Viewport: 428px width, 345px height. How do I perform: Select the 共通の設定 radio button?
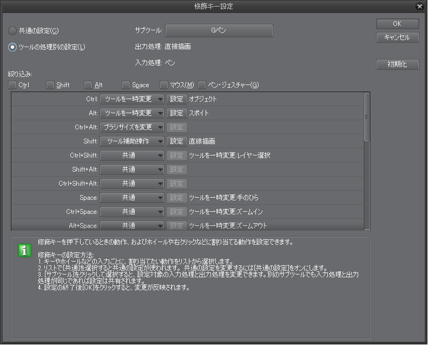coord(12,31)
